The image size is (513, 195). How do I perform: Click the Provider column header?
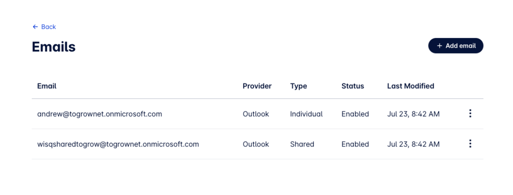point(257,86)
